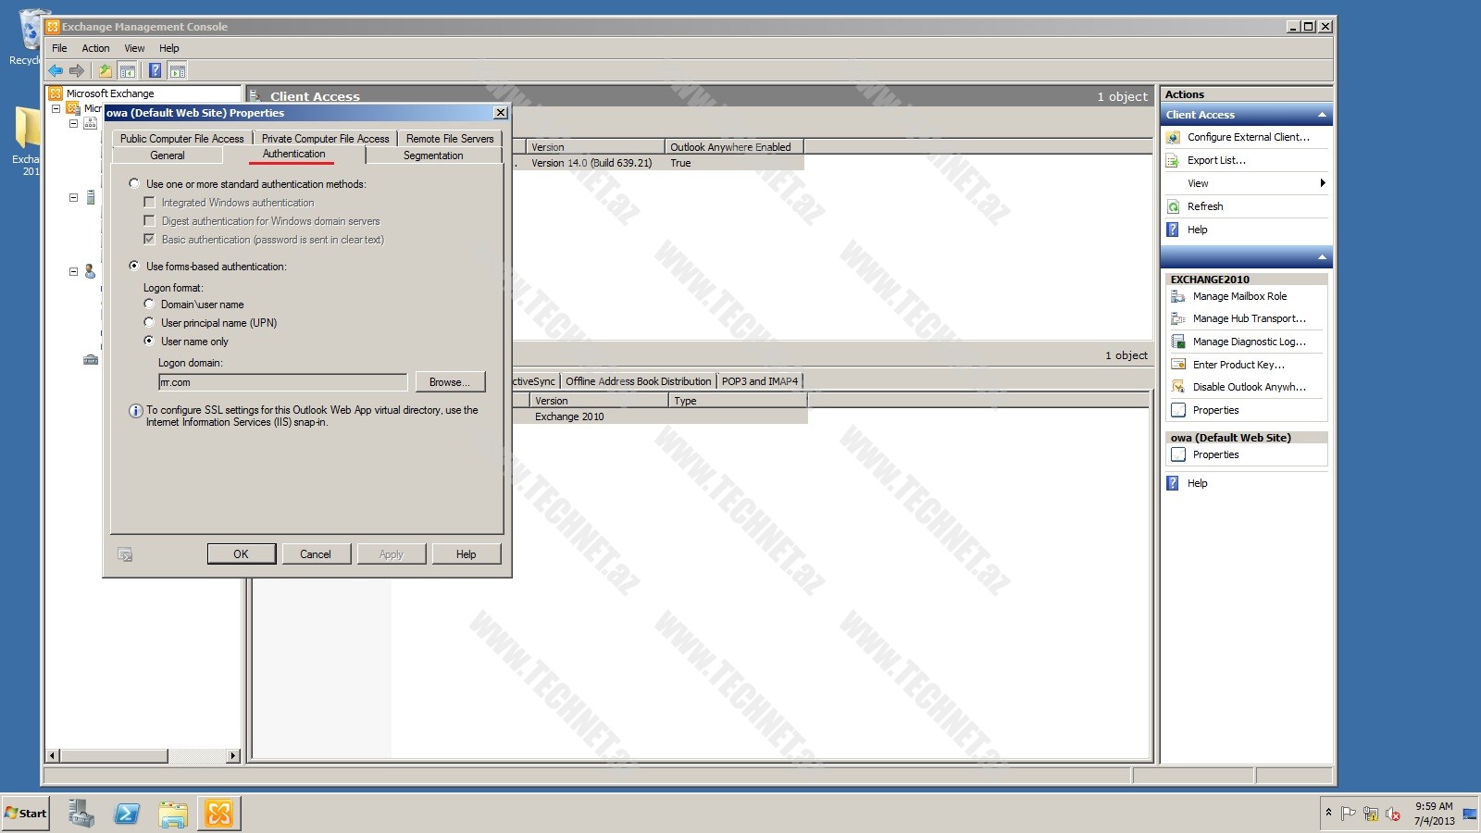
Task: Click the Help question mark toolbar icon
Action: click(x=155, y=70)
